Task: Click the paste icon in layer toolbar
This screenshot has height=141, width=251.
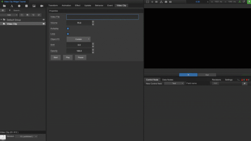Action: point(28,15)
